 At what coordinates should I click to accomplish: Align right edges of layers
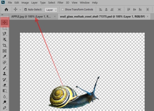click(112, 10)
